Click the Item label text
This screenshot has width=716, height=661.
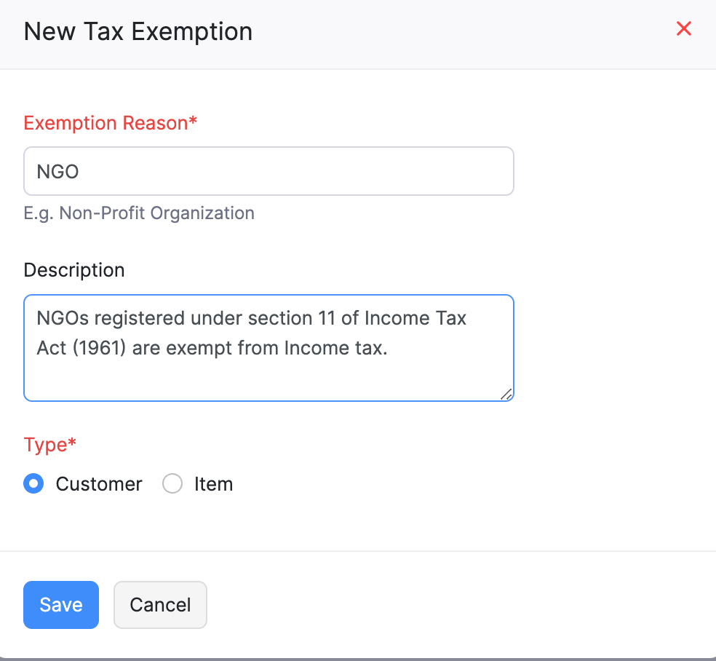(x=214, y=483)
